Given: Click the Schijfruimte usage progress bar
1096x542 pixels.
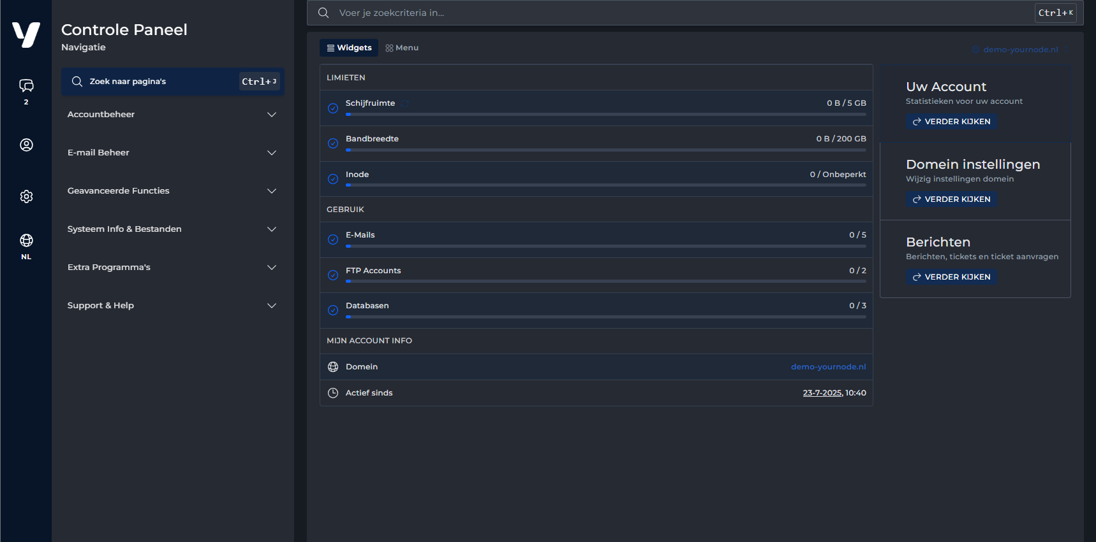Looking at the screenshot, I should [x=605, y=115].
